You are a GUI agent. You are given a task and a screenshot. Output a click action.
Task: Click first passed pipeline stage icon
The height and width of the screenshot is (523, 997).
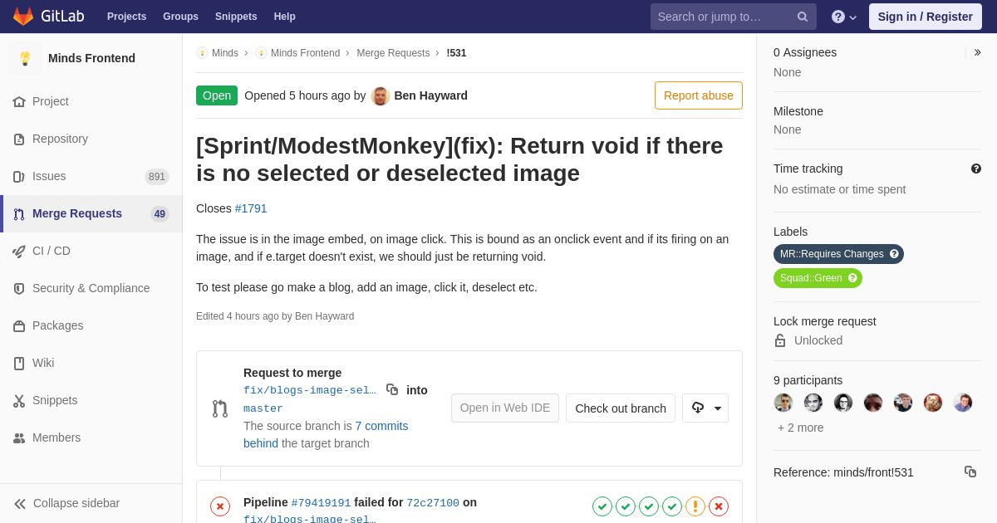click(x=602, y=506)
